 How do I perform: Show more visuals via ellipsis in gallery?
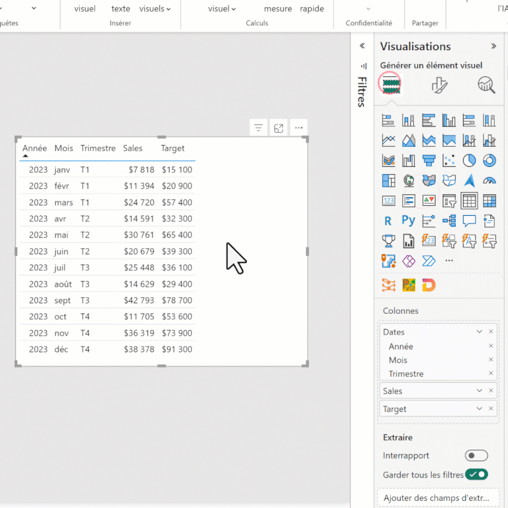click(449, 260)
